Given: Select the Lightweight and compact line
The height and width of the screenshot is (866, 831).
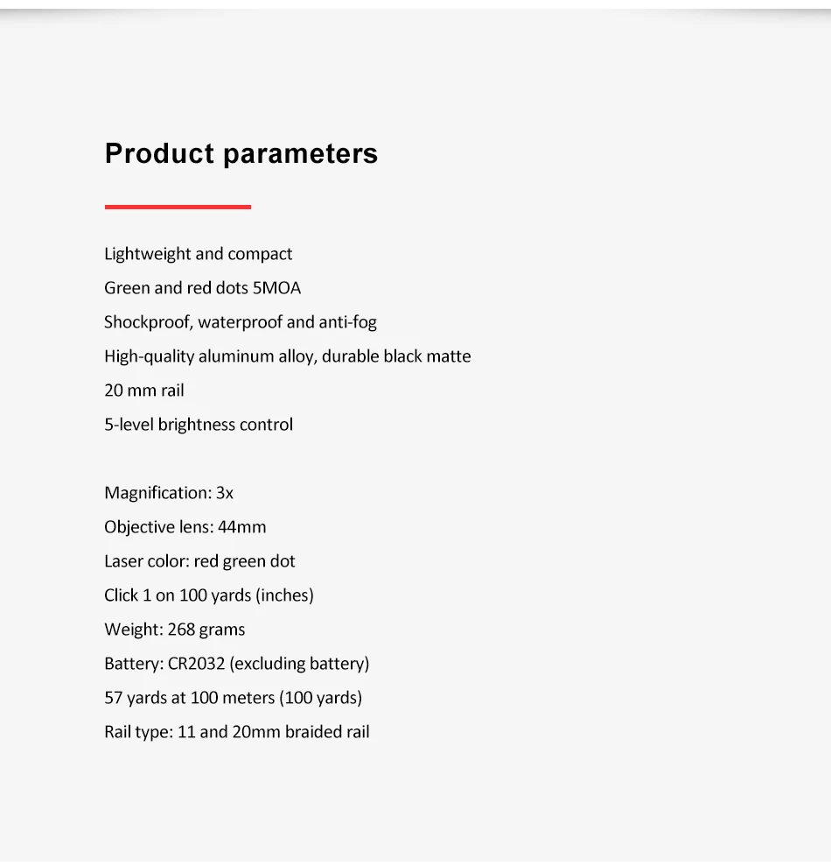Looking at the screenshot, I should click(198, 254).
